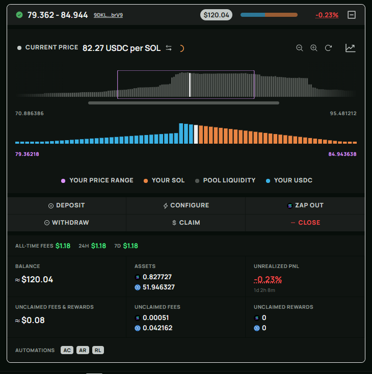The image size is (372, 374).
Task: Toggle Pool Liquidity legend item
Action: pos(225,180)
